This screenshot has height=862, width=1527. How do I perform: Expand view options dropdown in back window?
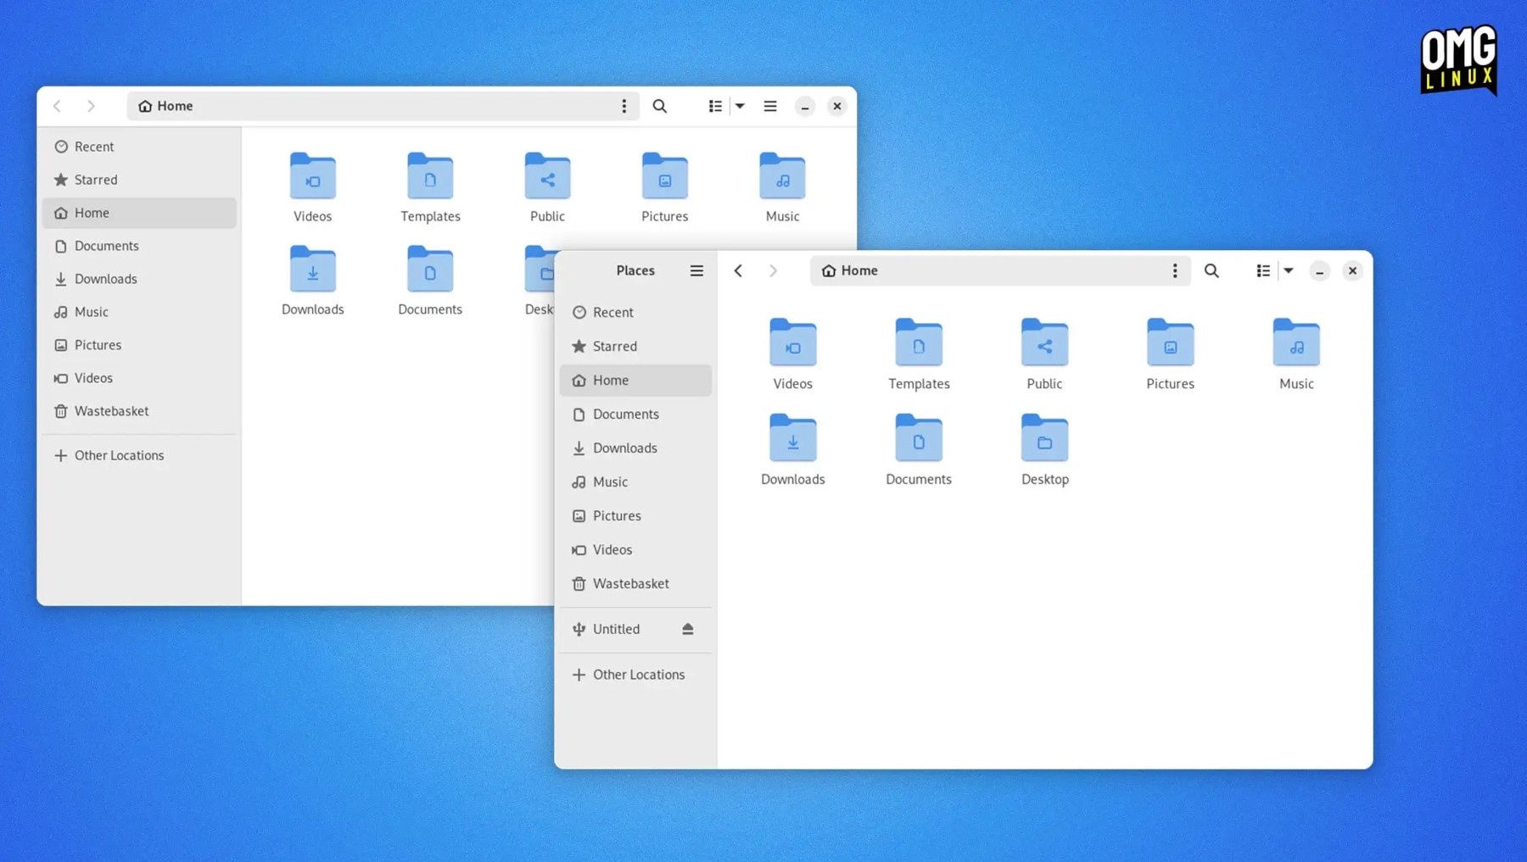click(740, 106)
